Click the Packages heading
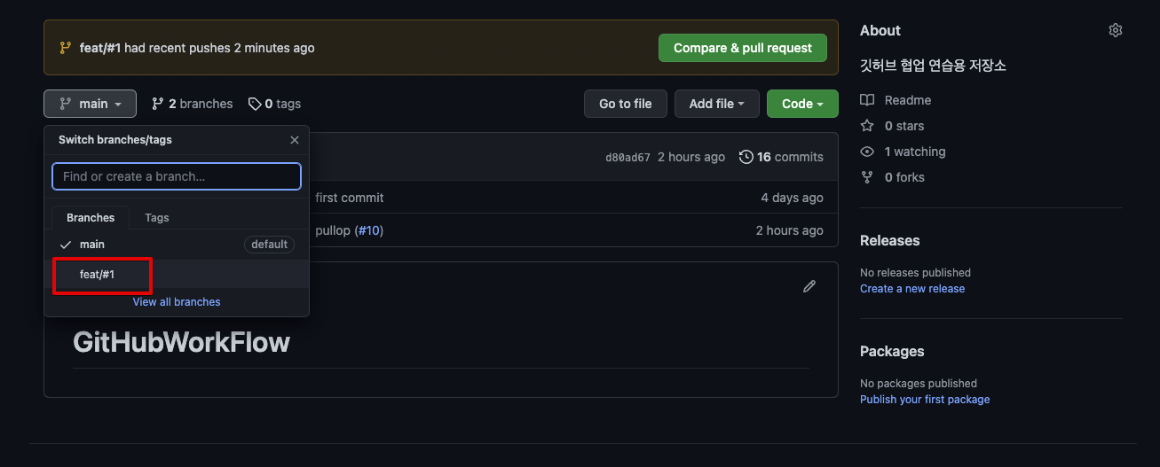This screenshot has height=467, width=1160. [892, 352]
